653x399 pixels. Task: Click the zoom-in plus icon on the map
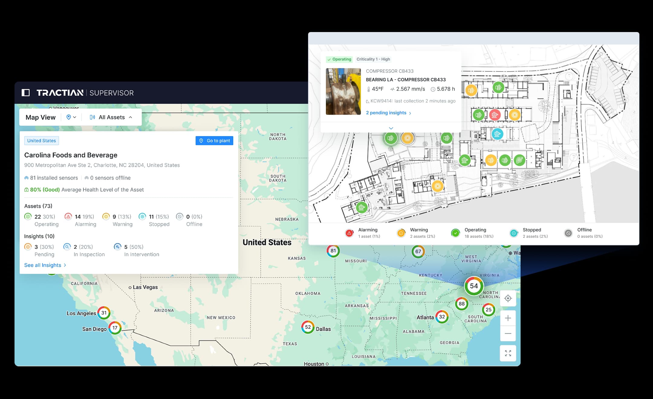pos(508,318)
